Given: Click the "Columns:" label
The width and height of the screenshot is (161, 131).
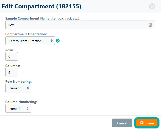Looking at the screenshot, I should 13,66.
